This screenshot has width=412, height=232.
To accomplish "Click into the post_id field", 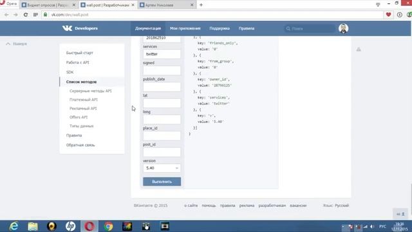I will [x=162, y=152].
